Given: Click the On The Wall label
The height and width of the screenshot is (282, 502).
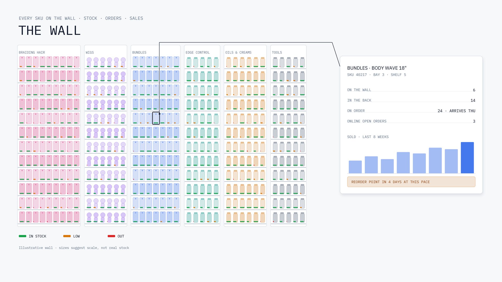Looking at the screenshot, I should [x=359, y=90].
